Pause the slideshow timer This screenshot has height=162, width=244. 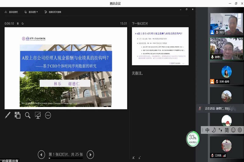pyautogui.click(x=18, y=23)
